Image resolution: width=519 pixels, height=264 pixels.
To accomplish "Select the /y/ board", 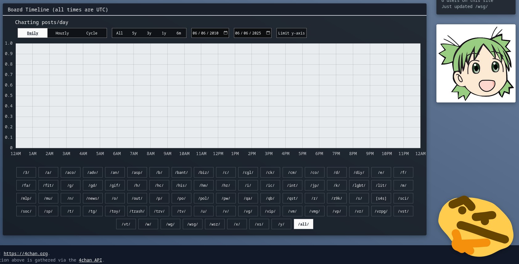I will 281,224.
